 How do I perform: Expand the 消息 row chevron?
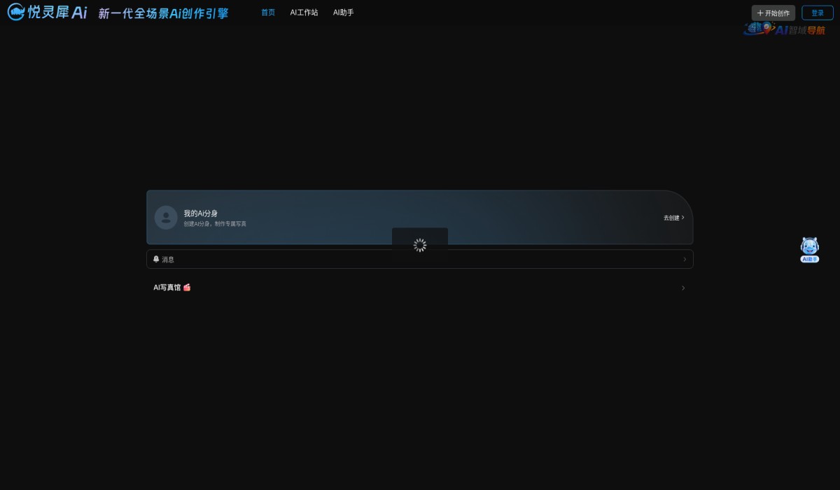point(683,259)
